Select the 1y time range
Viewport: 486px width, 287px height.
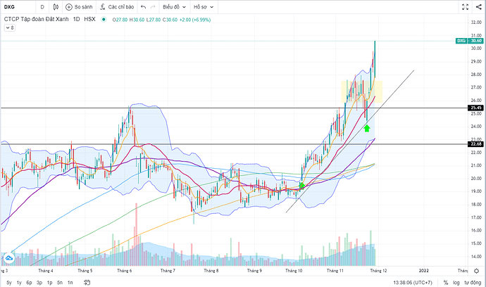pyautogui.click(x=19, y=282)
